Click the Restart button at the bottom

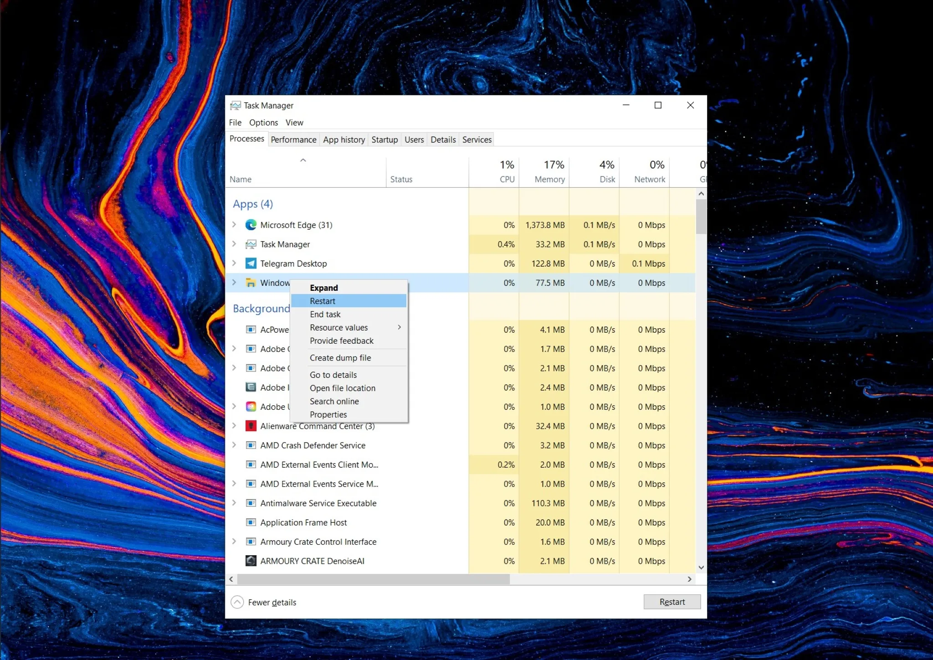pos(672,602)
